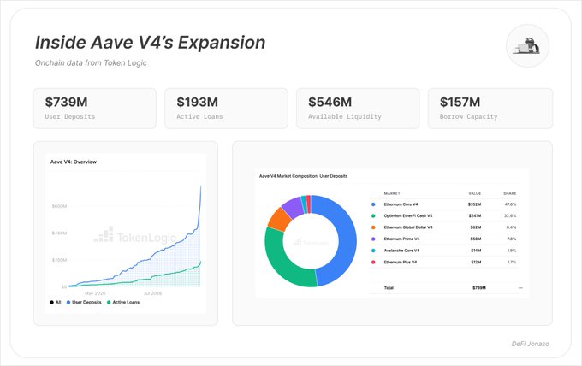Screen dimensions: 582x366
Task: Click the Jul 2026 x-axis label
Action: [152, 293]
